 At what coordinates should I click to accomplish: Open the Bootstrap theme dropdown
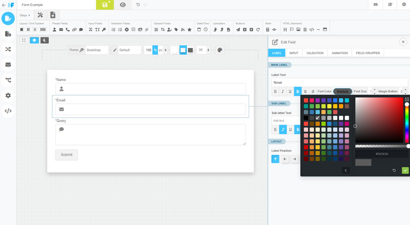[x=97, y=50]
